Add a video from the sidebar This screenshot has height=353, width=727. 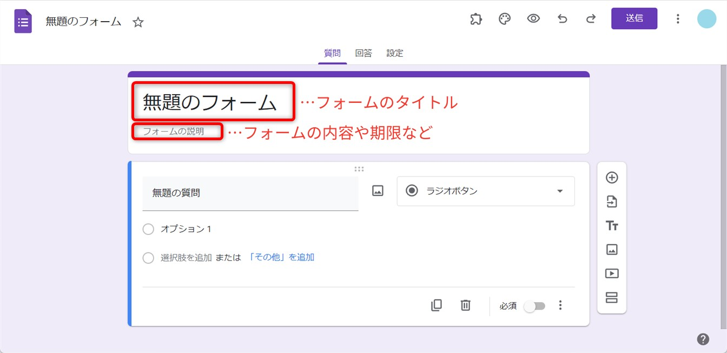point(612,273)
